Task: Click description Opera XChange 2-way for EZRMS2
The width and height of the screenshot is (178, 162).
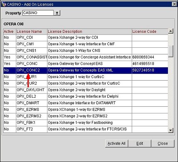Action: (x=78, y=116)
